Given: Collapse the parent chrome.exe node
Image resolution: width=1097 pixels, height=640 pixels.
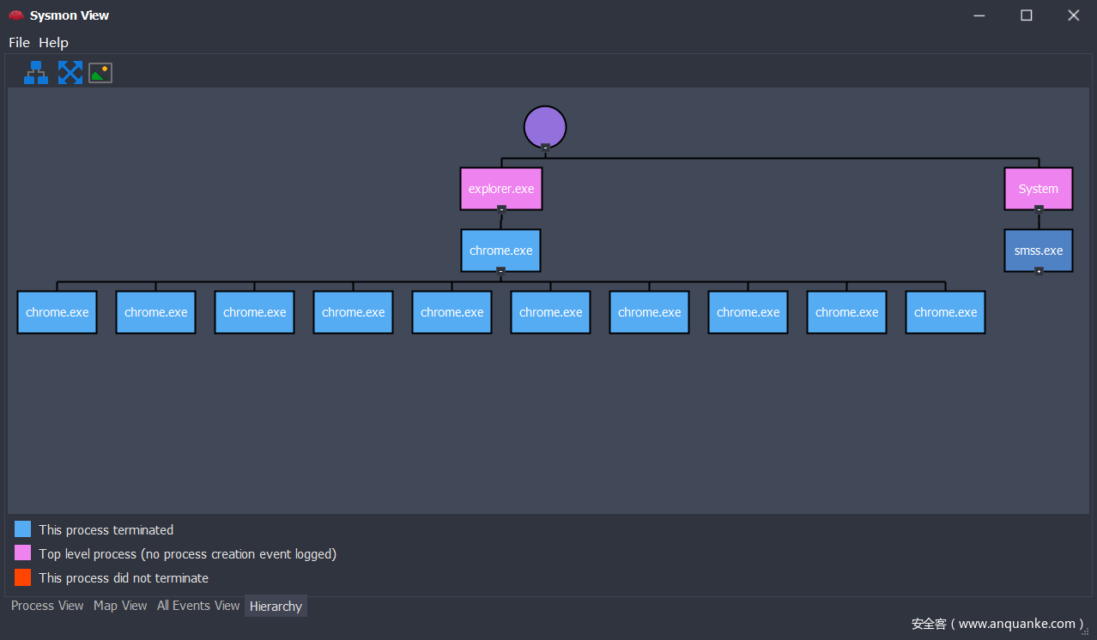Looking at the screenshot, I should pos(500,270).
